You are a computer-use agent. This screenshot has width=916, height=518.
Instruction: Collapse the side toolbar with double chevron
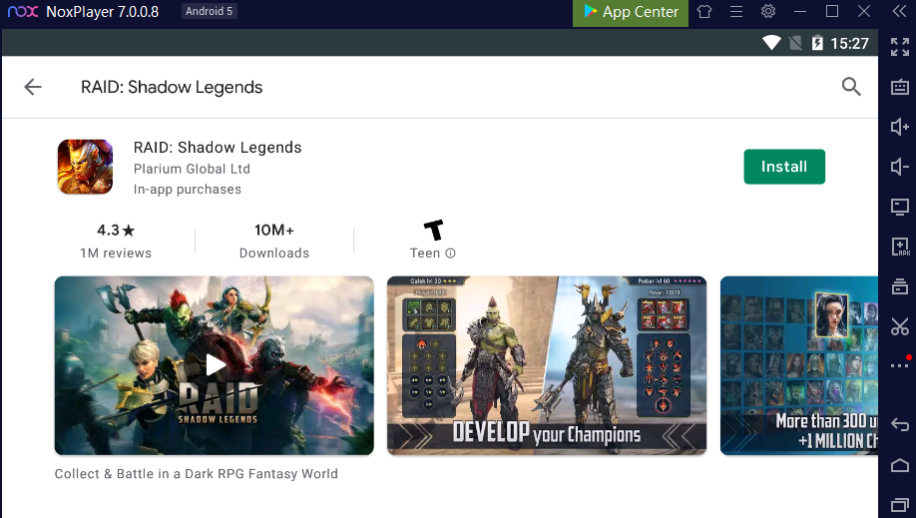900,12
